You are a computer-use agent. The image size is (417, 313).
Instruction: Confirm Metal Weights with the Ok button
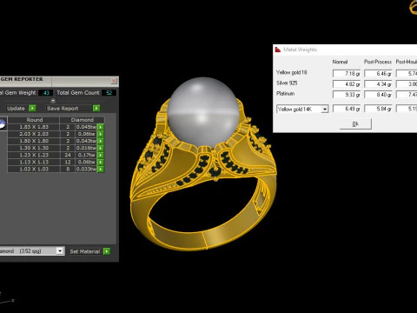click(355, 123)
